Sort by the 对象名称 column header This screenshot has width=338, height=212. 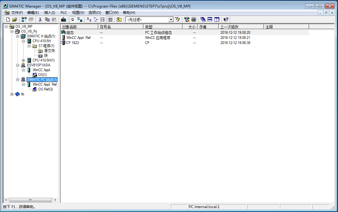(x=79, y=27)
